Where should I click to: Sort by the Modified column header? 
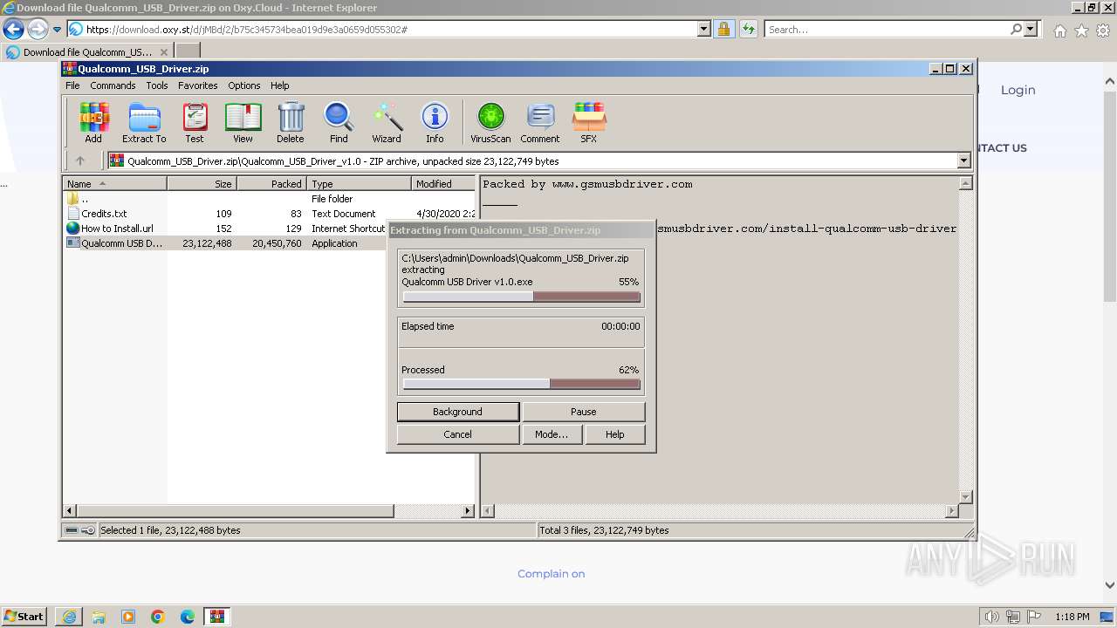pyautogui.click(x=444, y=184)
